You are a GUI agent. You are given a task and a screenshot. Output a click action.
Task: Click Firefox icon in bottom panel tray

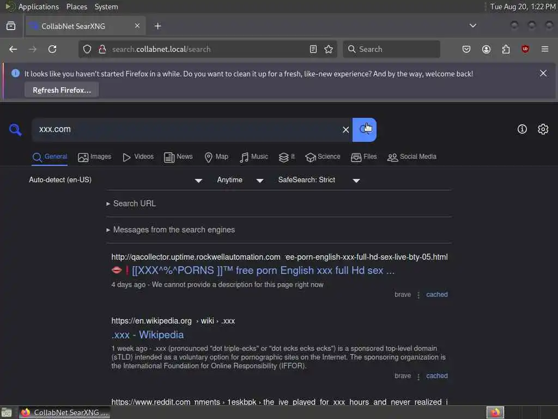495,412
